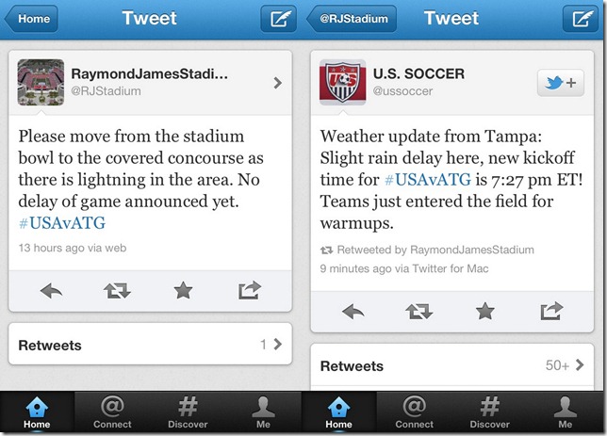
Task: Reply to the U.S. Soccer tweet
Action: tap(353, 310)
